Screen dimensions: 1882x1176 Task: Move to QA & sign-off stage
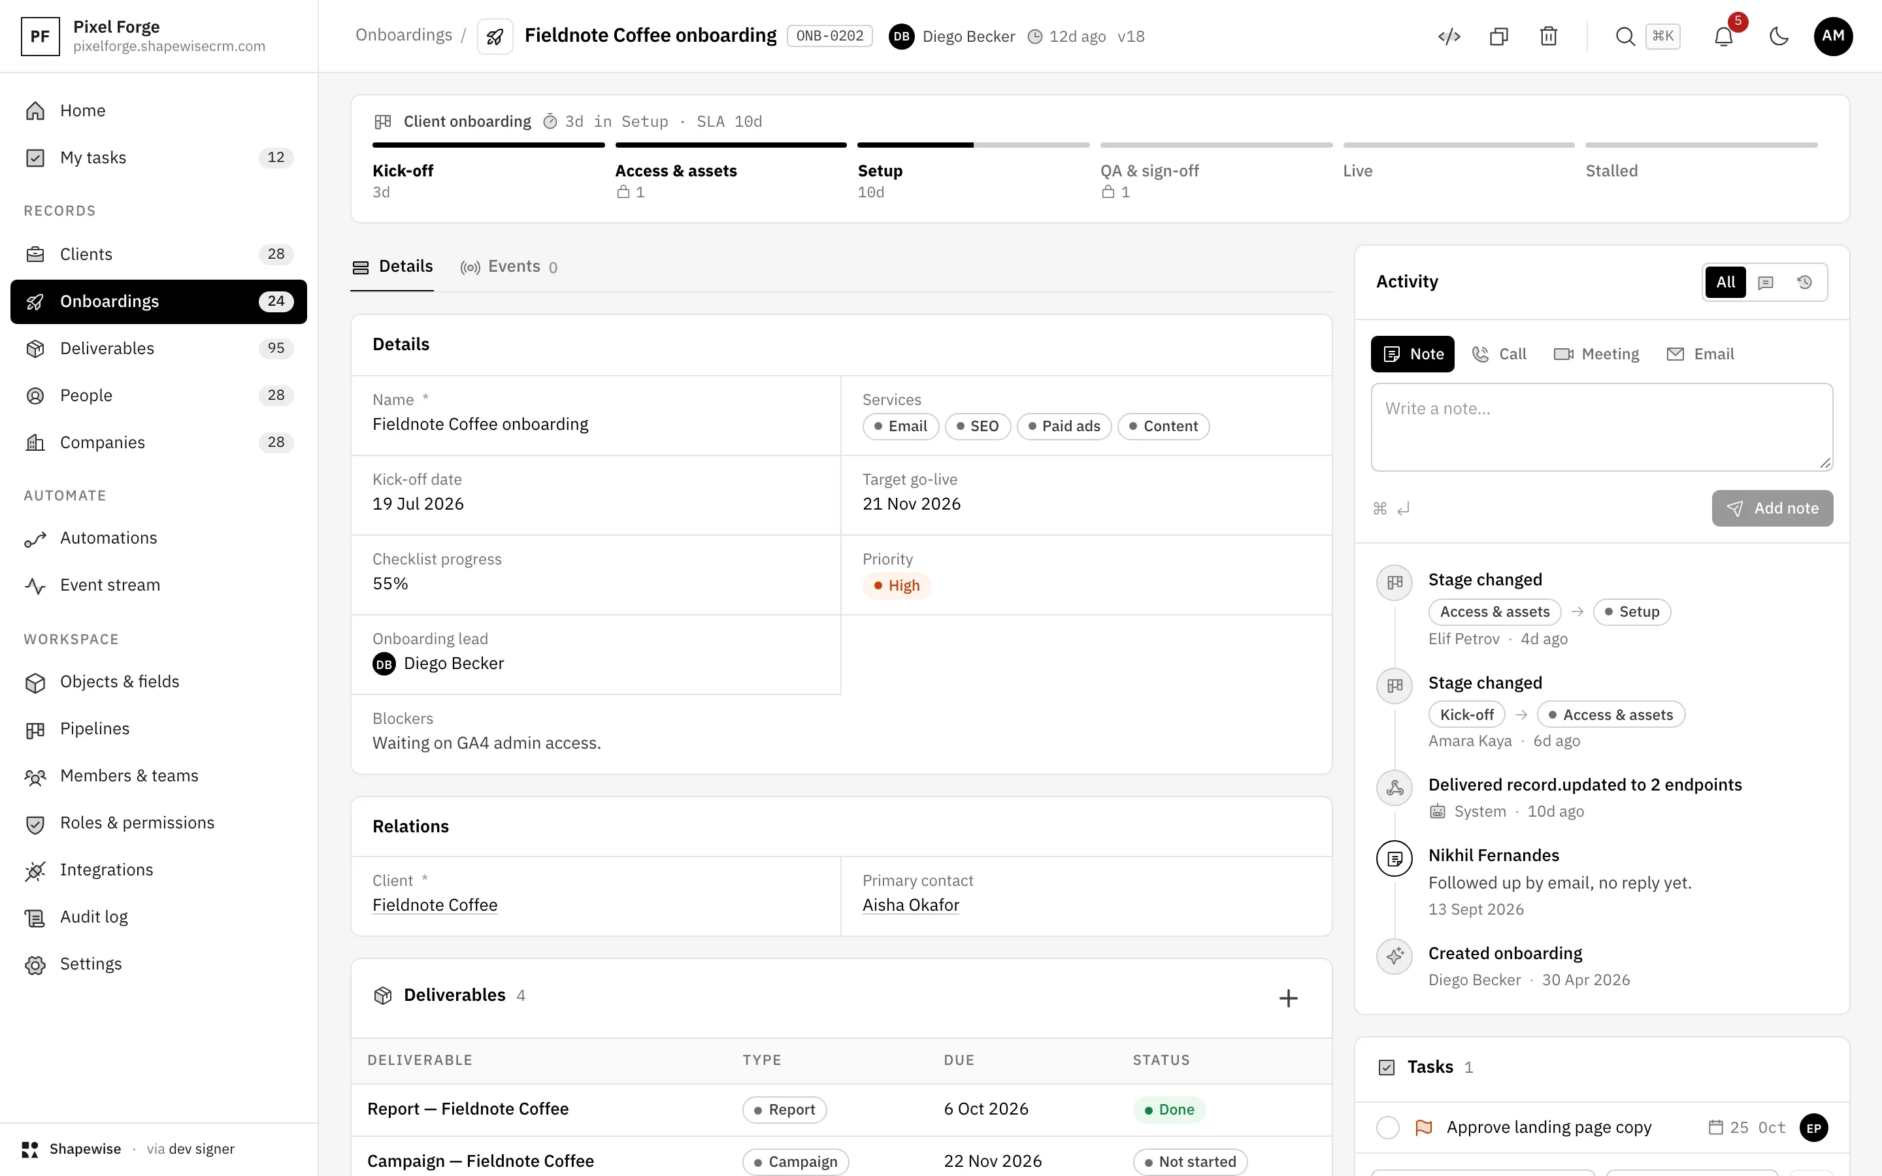click(x=1216, y=172)
